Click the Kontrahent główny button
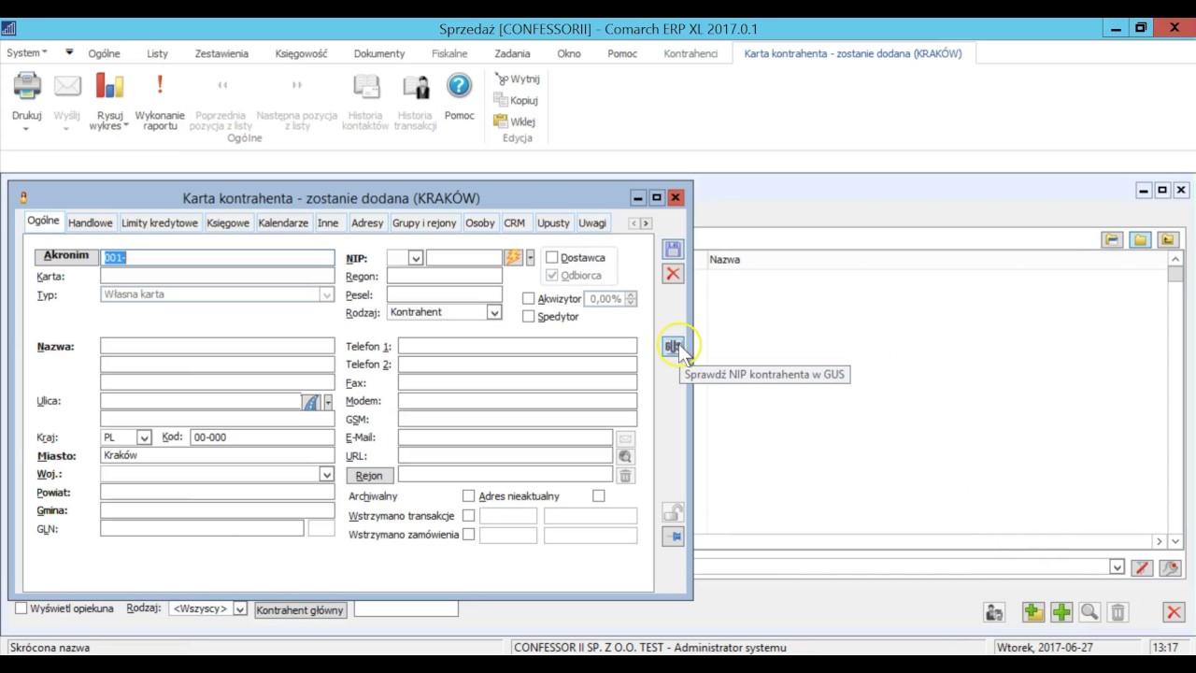1196x673 pixels. pyautogui.click(x=300, y=609)
